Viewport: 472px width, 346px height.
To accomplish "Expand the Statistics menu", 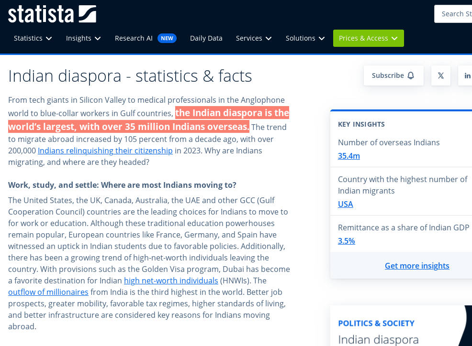I will pyautogui.click(x=33, y=38).
